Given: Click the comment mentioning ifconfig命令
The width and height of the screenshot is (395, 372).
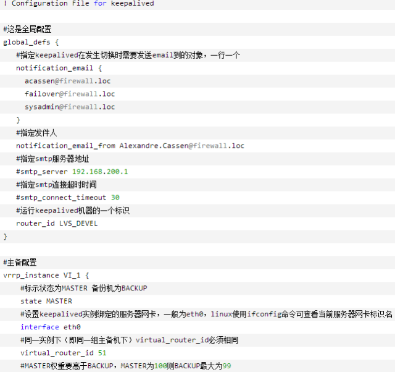Looking at the screenshot, I should (206, 314).
